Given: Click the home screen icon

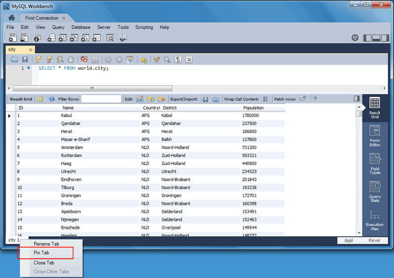Looking at the screenshot, I should coord(11,18).
